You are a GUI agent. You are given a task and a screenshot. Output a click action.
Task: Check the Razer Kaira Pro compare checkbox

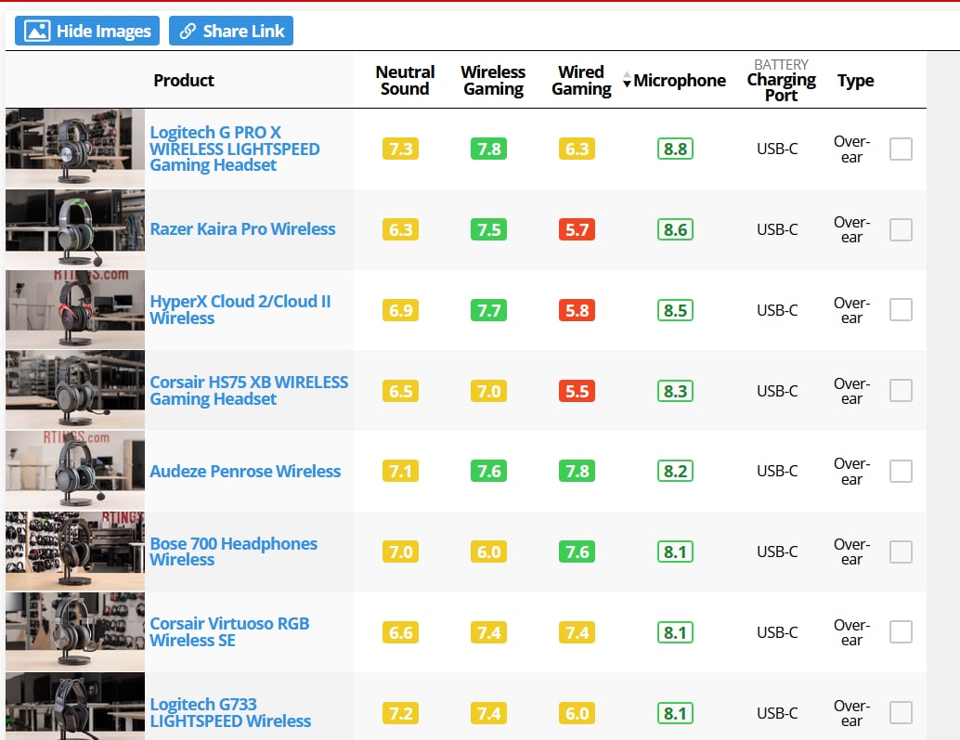pyautogui.click(x=901, y=229)
